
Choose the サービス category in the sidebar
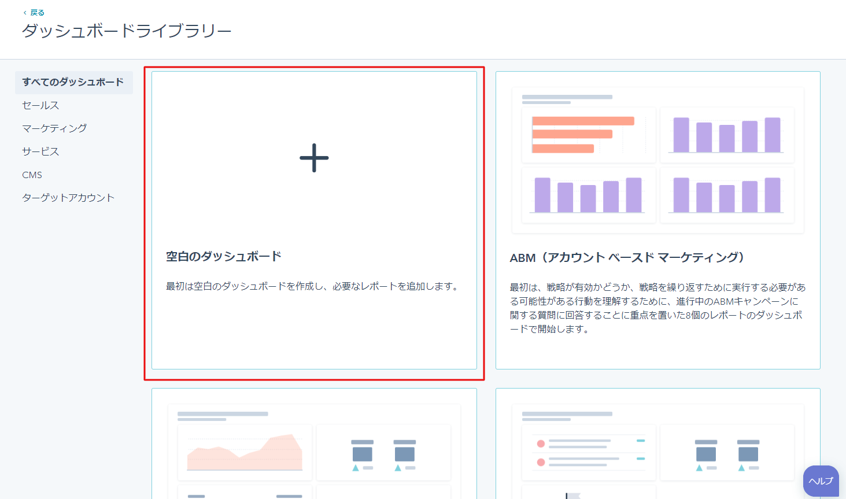[40, 151]
